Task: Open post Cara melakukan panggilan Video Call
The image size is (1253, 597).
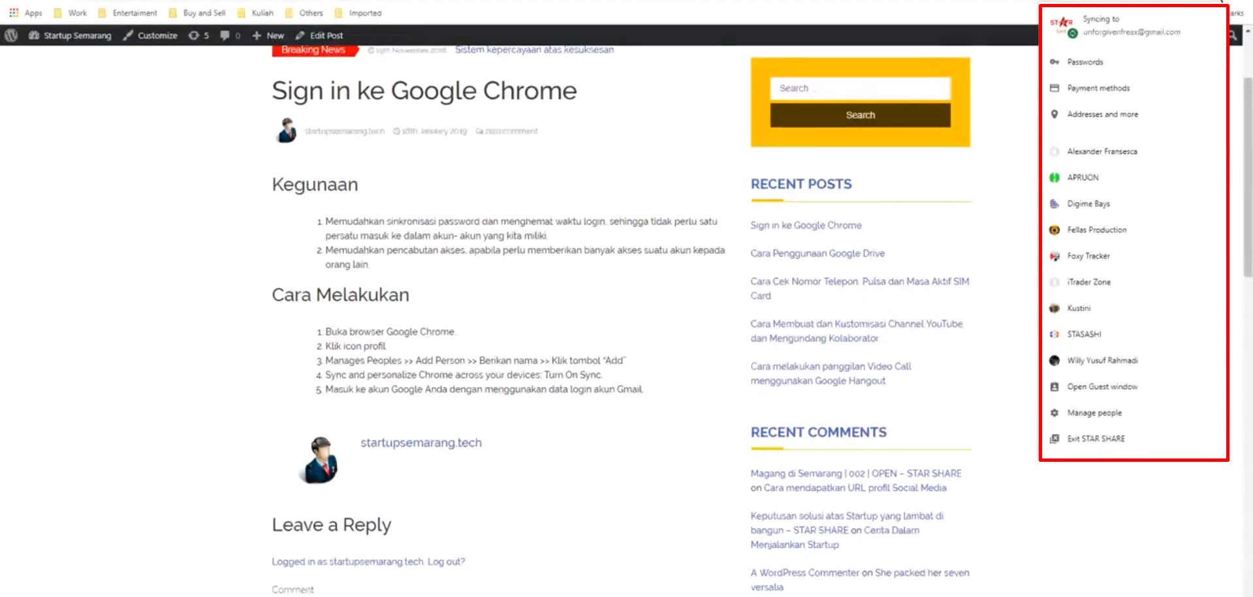Action: click(x=831, y=374)
